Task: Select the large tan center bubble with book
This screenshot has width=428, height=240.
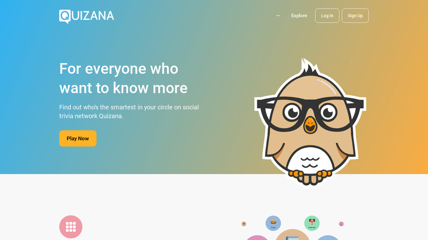Action: (292, 235)
